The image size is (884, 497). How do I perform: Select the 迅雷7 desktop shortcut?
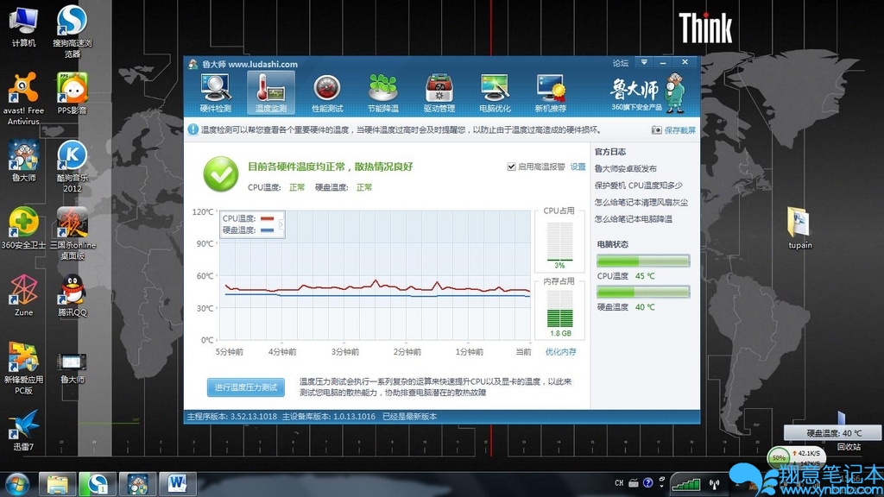click(23, 431)
